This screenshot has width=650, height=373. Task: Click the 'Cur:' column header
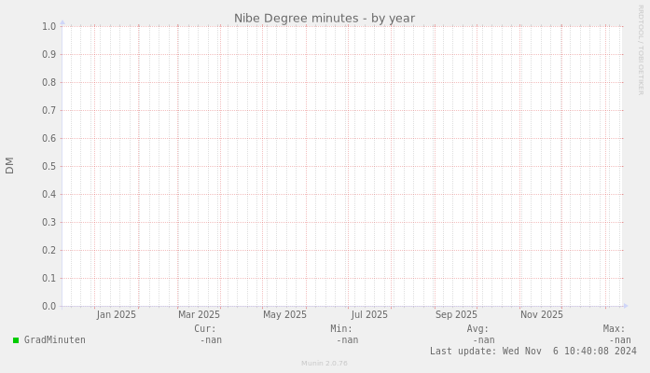(205, 328)
